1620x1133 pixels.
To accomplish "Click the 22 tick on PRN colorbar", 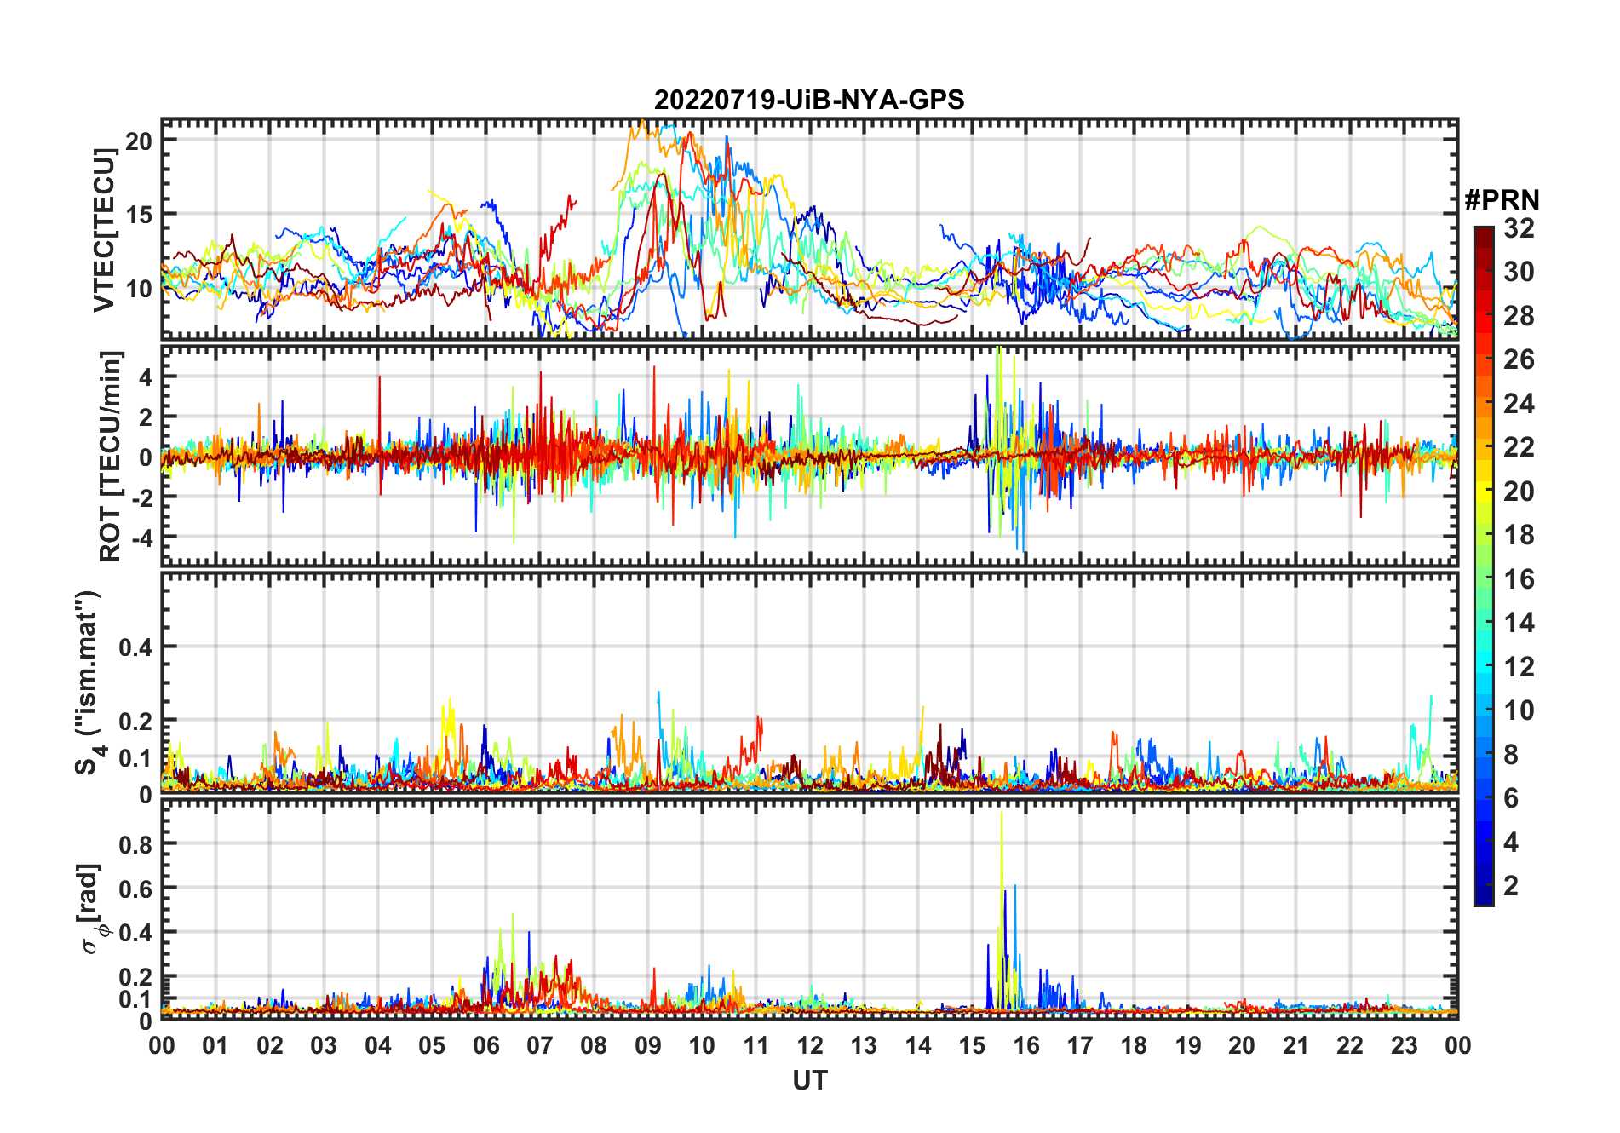I will (1519, 447).
